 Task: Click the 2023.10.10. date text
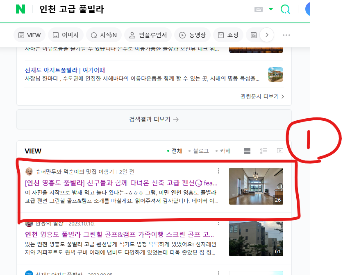pos(82,224)
